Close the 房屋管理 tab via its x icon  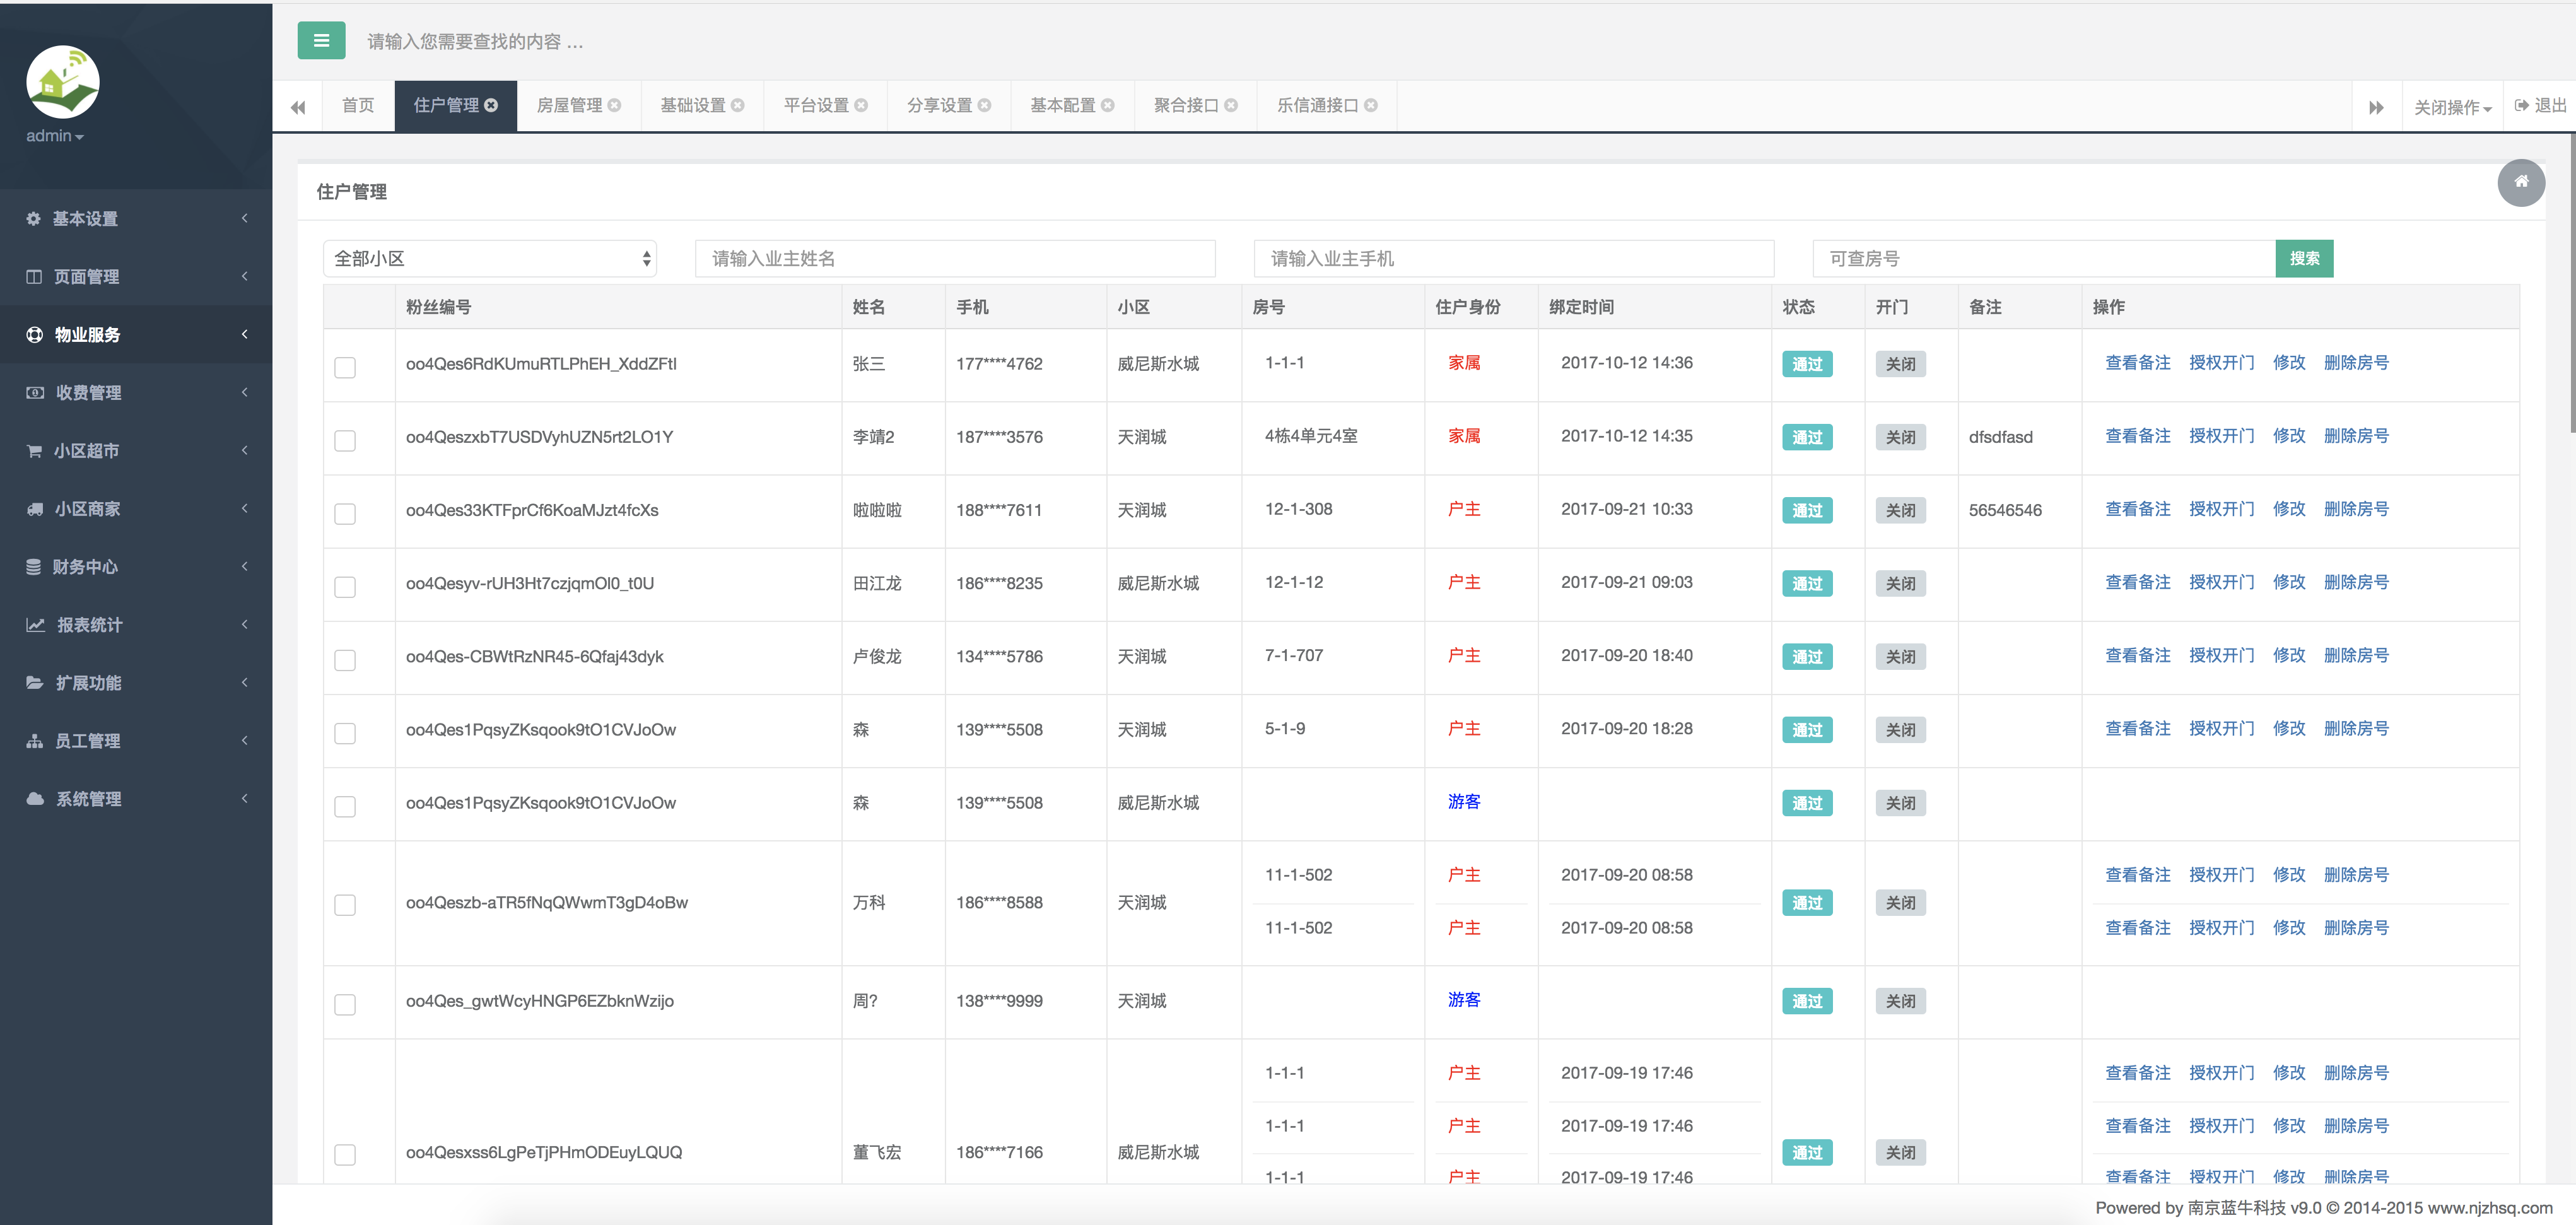tap(615, 105)
